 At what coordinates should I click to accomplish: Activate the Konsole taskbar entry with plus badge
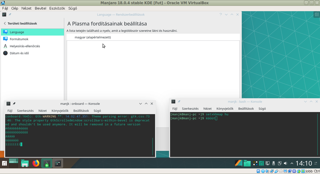click(47, 164)
